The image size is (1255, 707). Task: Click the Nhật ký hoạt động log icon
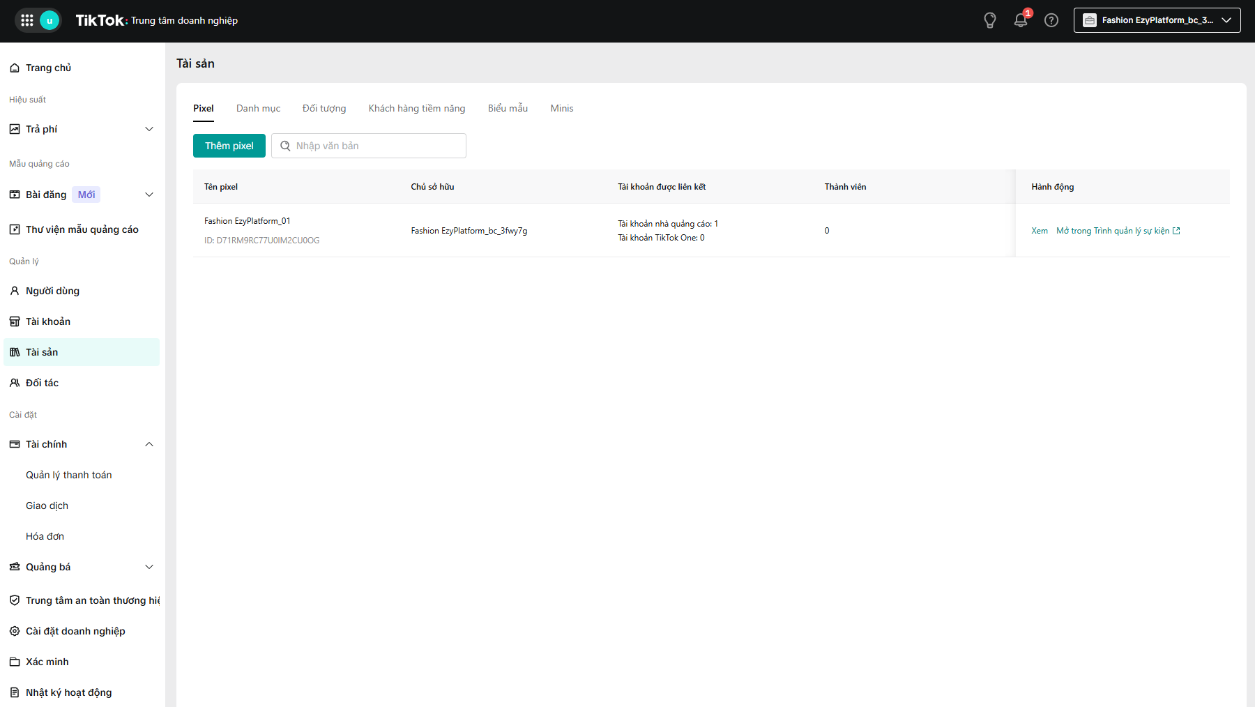tap(15, 692)
